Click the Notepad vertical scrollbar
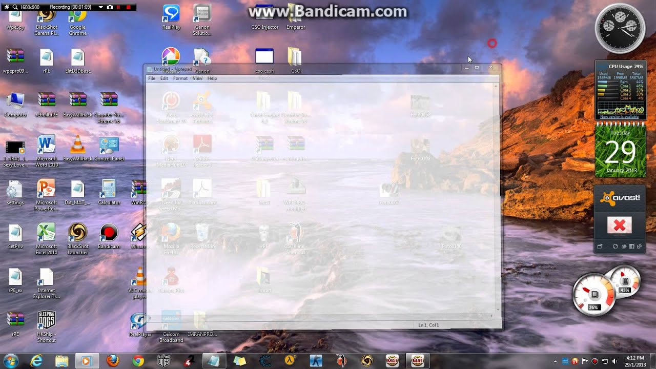The width and height of the screenshot is (656, 369). 496,197
